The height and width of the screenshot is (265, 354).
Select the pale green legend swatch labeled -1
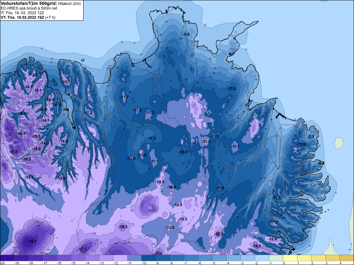pyautogui.click(x=276, y=258)
